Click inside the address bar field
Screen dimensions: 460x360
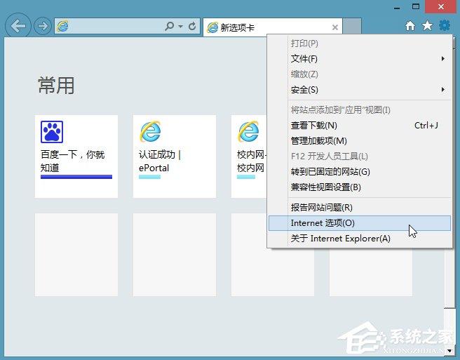[x=127, y=26]
